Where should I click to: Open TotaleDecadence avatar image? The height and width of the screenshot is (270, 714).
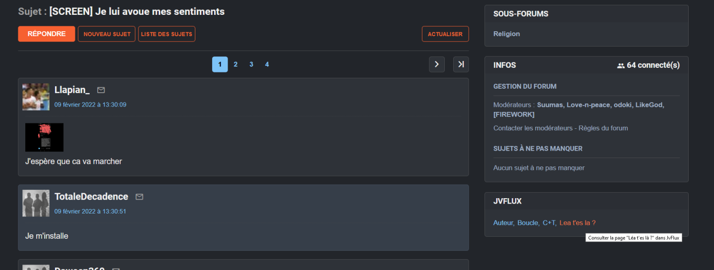tap(36, 203)
